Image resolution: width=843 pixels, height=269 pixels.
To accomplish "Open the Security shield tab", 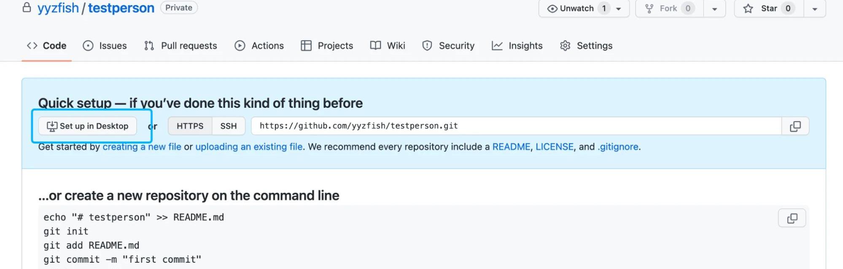I will click(448, 45).
